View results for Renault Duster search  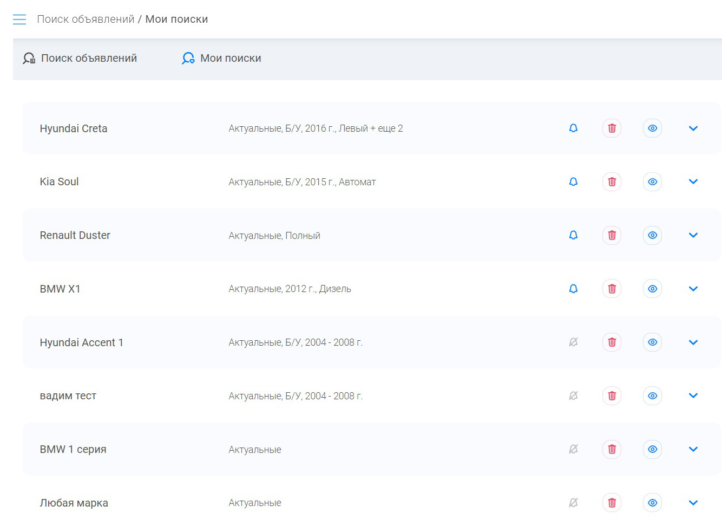click(653, 235)
